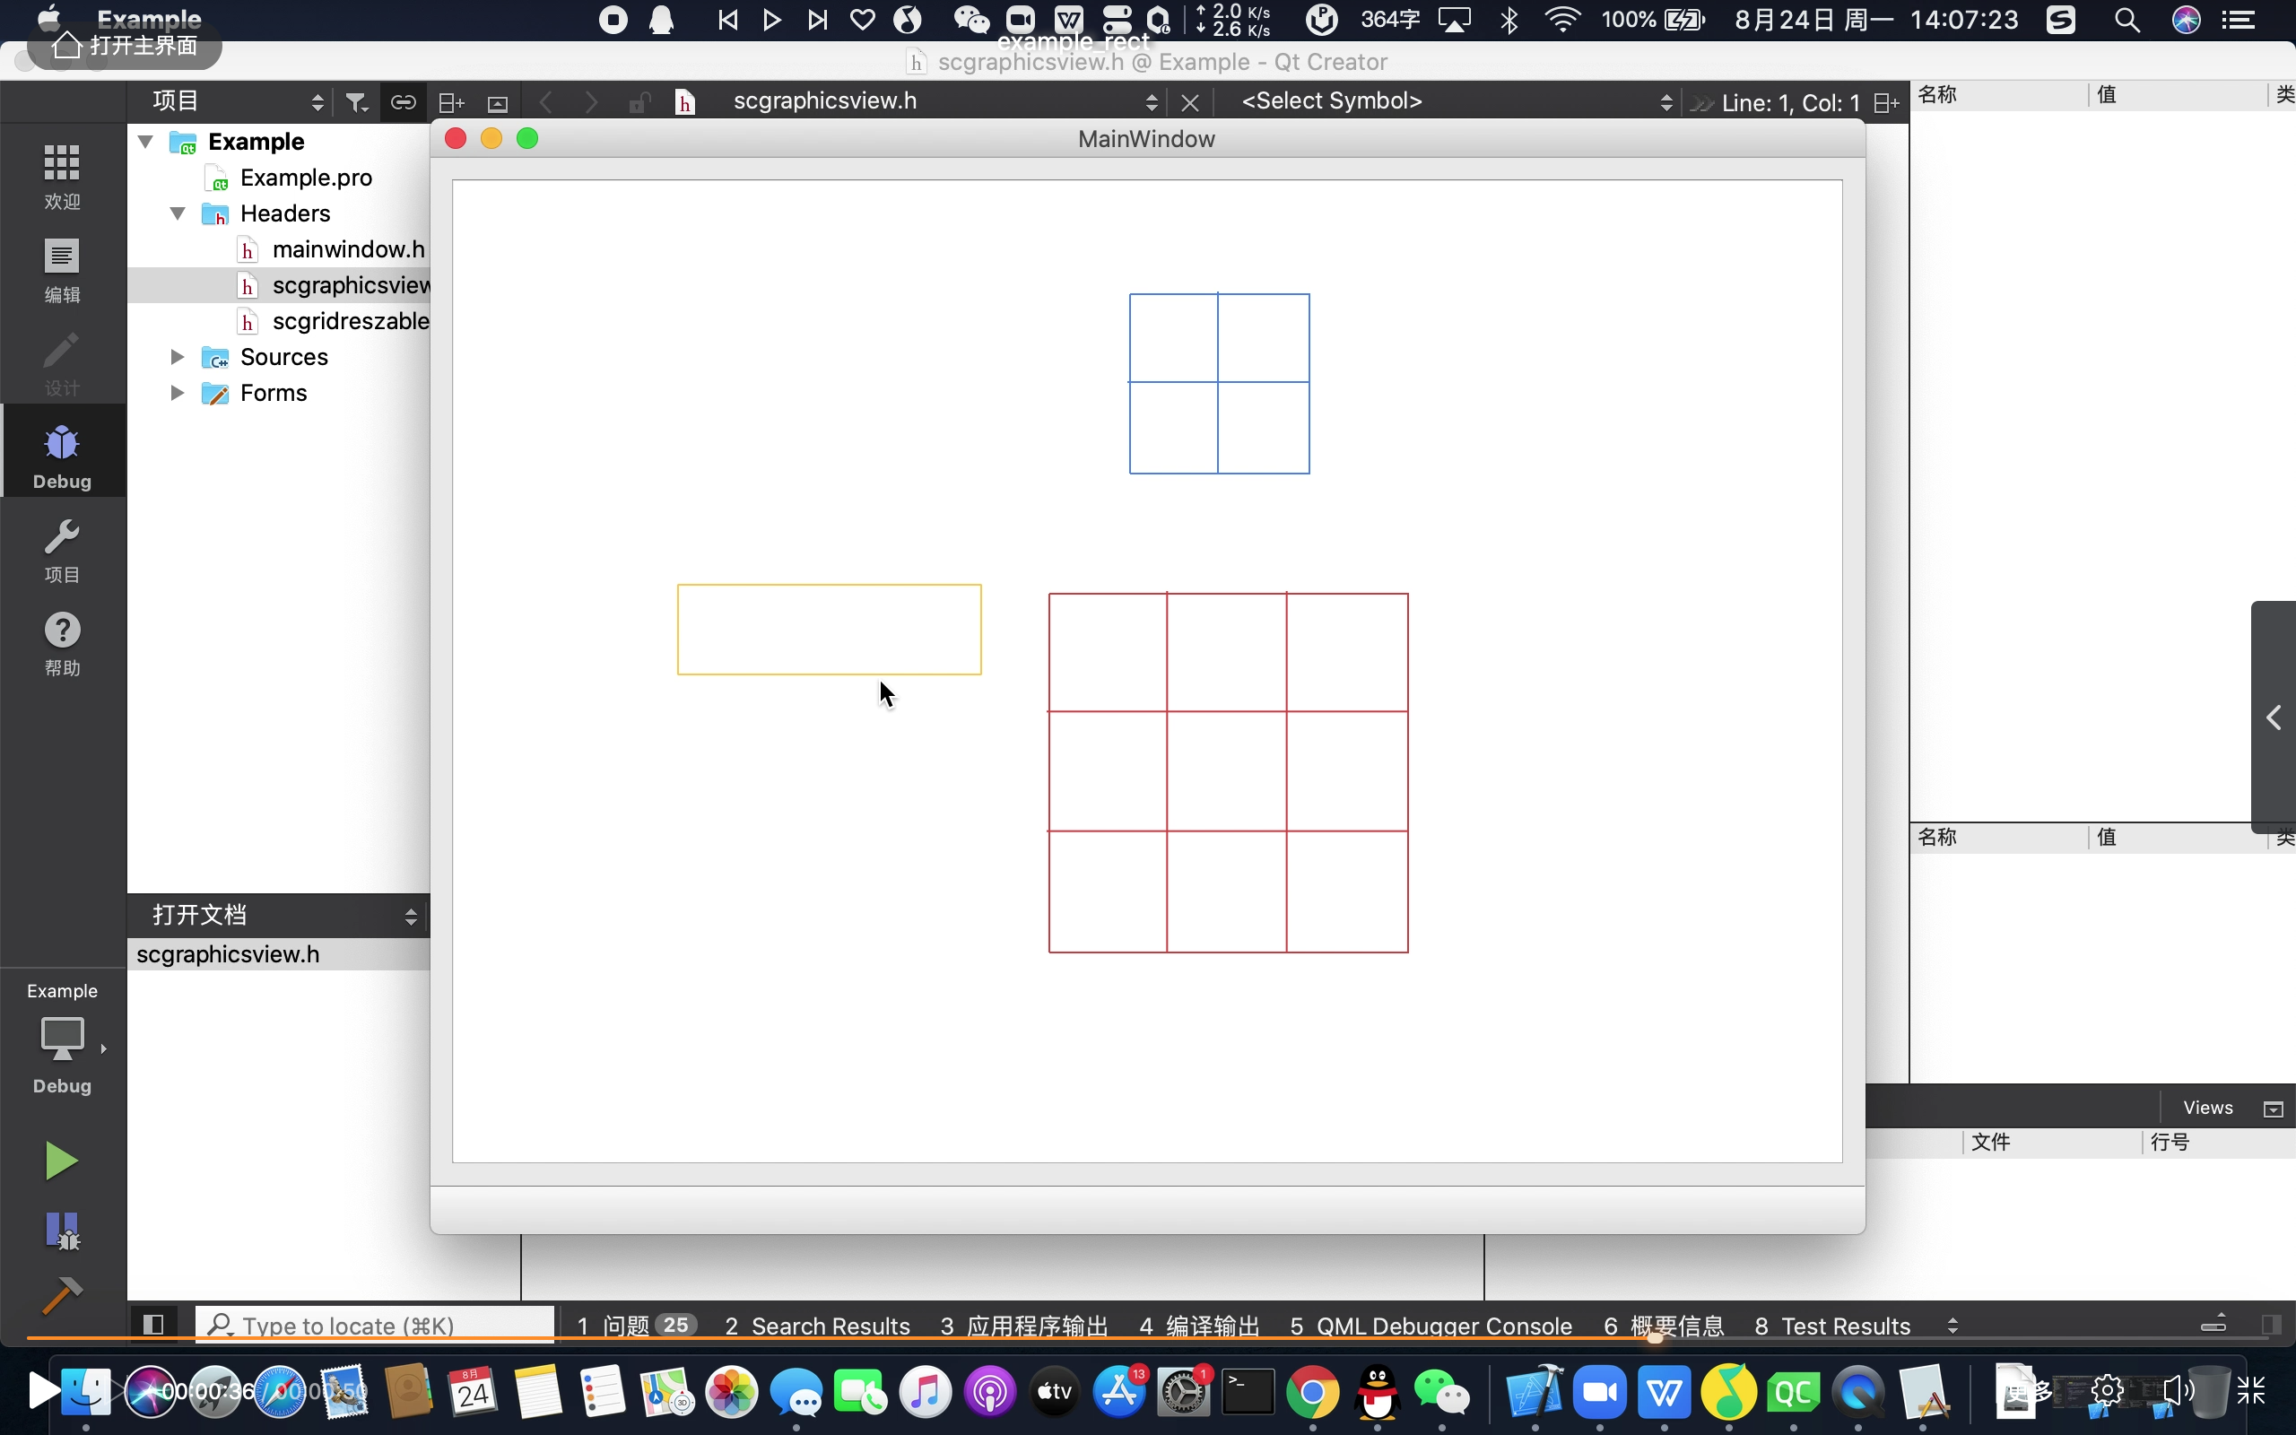Click the project tree filter icon
Screen dimensions: 2296x1435
click(357, 101)
